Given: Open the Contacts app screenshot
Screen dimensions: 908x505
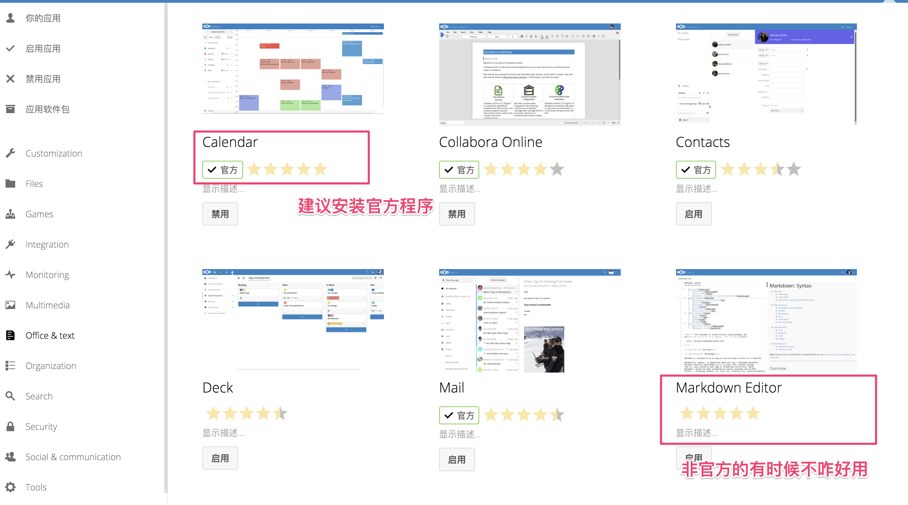Looking at the screenshot, I should click(766, 74).
